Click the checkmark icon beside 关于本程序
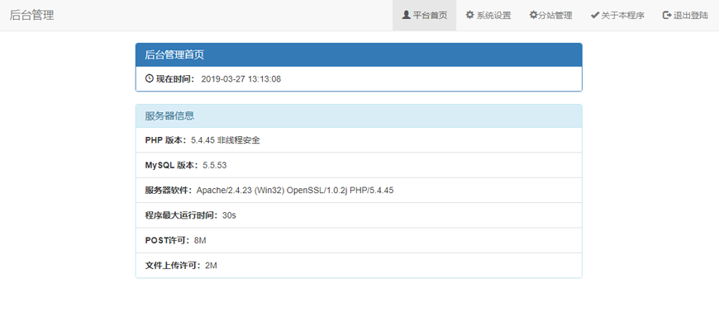 (595, 15)
